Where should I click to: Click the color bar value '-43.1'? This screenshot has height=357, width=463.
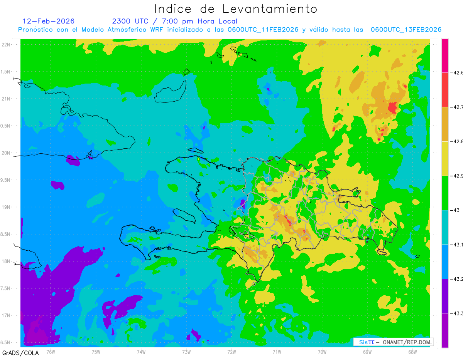457,244
